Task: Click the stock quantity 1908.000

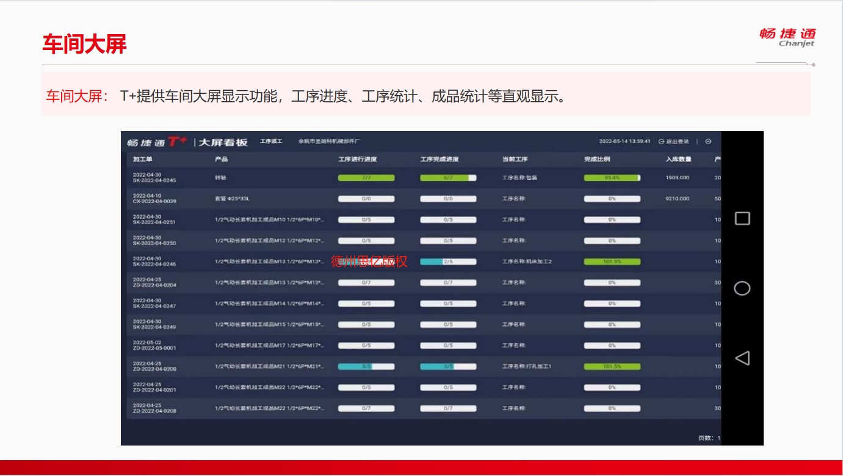Action: (678, 178)
